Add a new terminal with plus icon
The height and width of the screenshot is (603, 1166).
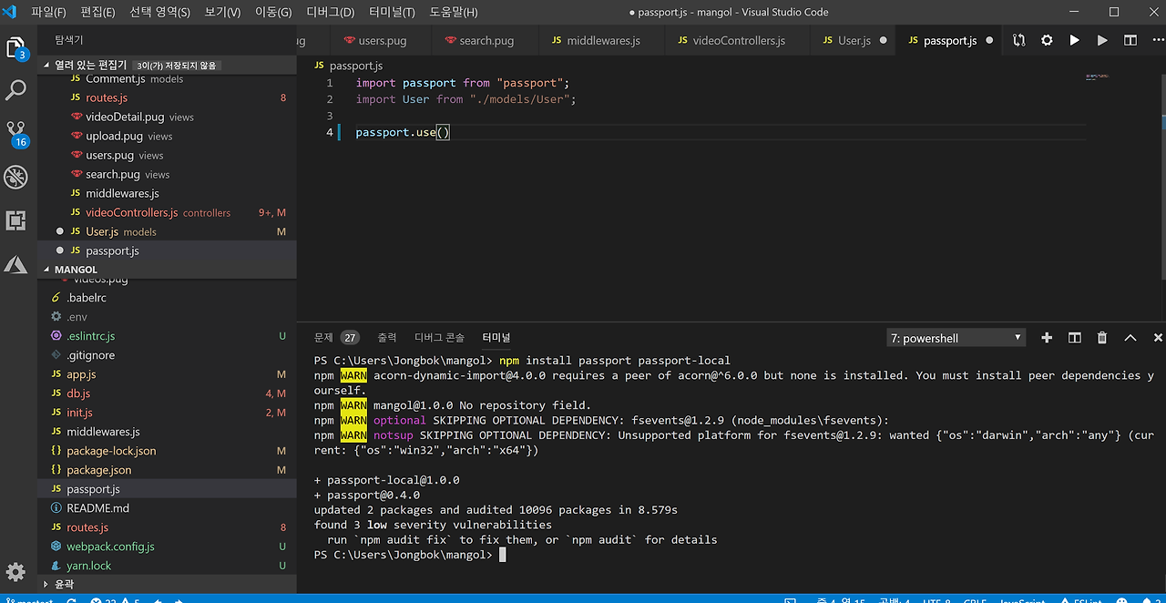(1047, 338)
